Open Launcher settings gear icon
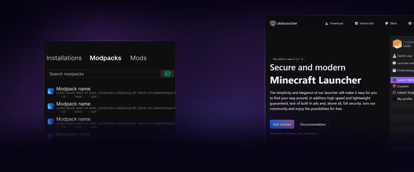The width and height of the screenshot is (414, 172). 394,63
